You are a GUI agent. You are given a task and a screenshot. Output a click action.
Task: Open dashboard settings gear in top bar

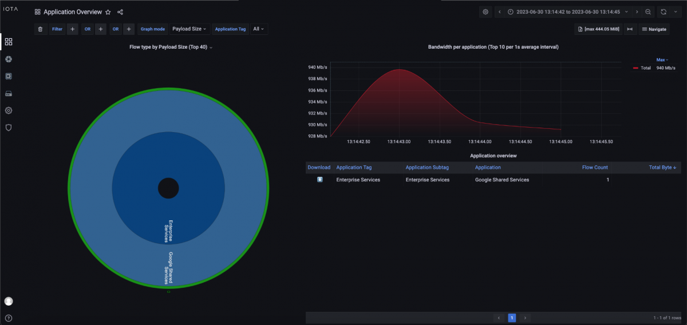[x=485, y=12]
